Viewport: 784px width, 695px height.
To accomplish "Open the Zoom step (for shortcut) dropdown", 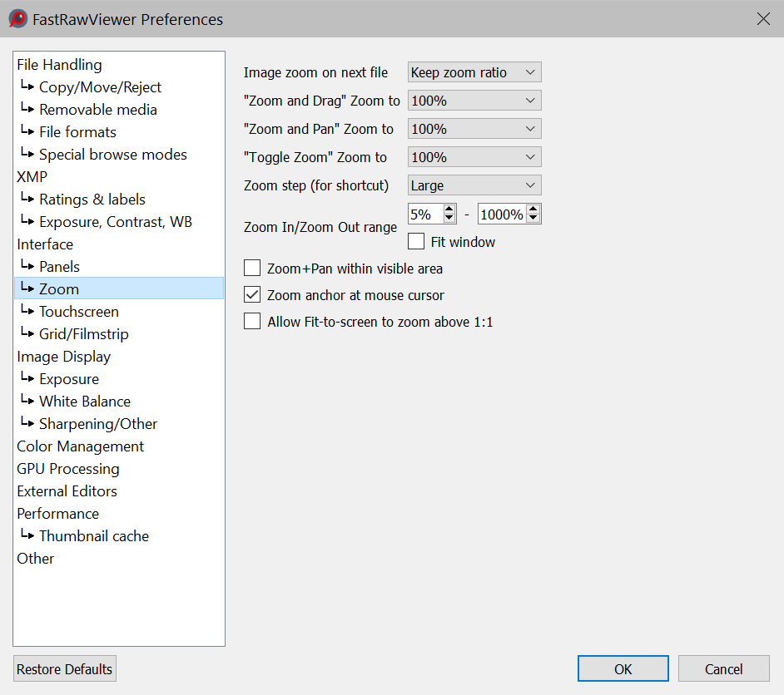I will (x=474, y=185).
